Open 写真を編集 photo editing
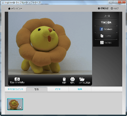This screenshot has width=127, height=116. [x=106, y=23]
